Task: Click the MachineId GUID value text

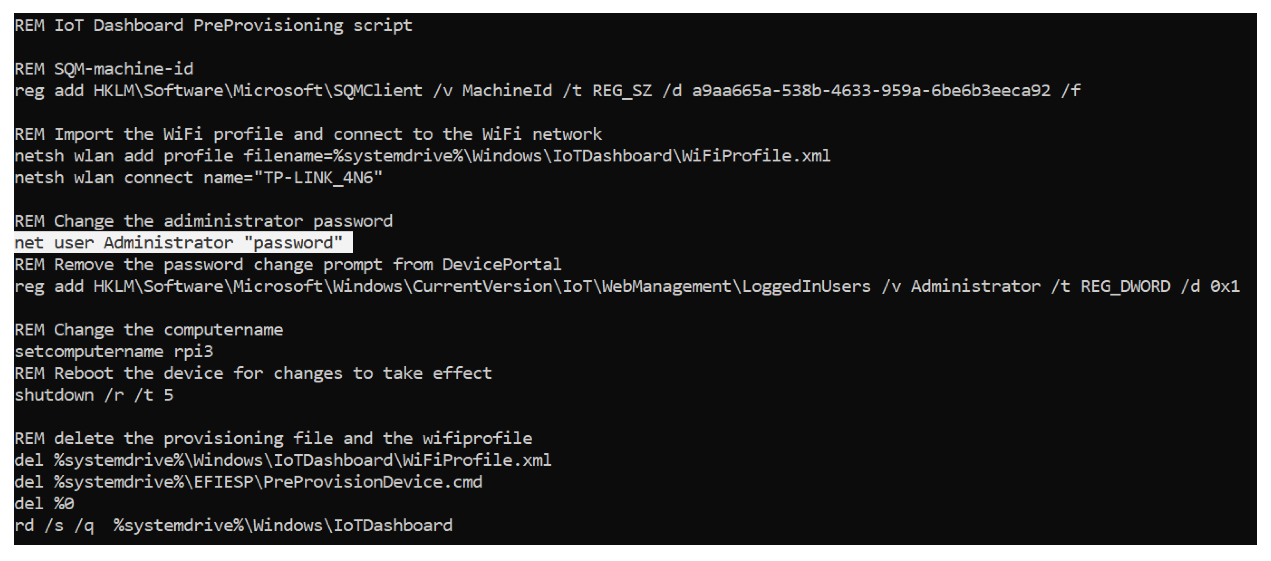Action: click(x=871, y=91)
